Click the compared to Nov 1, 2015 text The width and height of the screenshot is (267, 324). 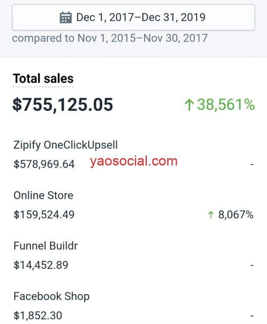[110, 38]
